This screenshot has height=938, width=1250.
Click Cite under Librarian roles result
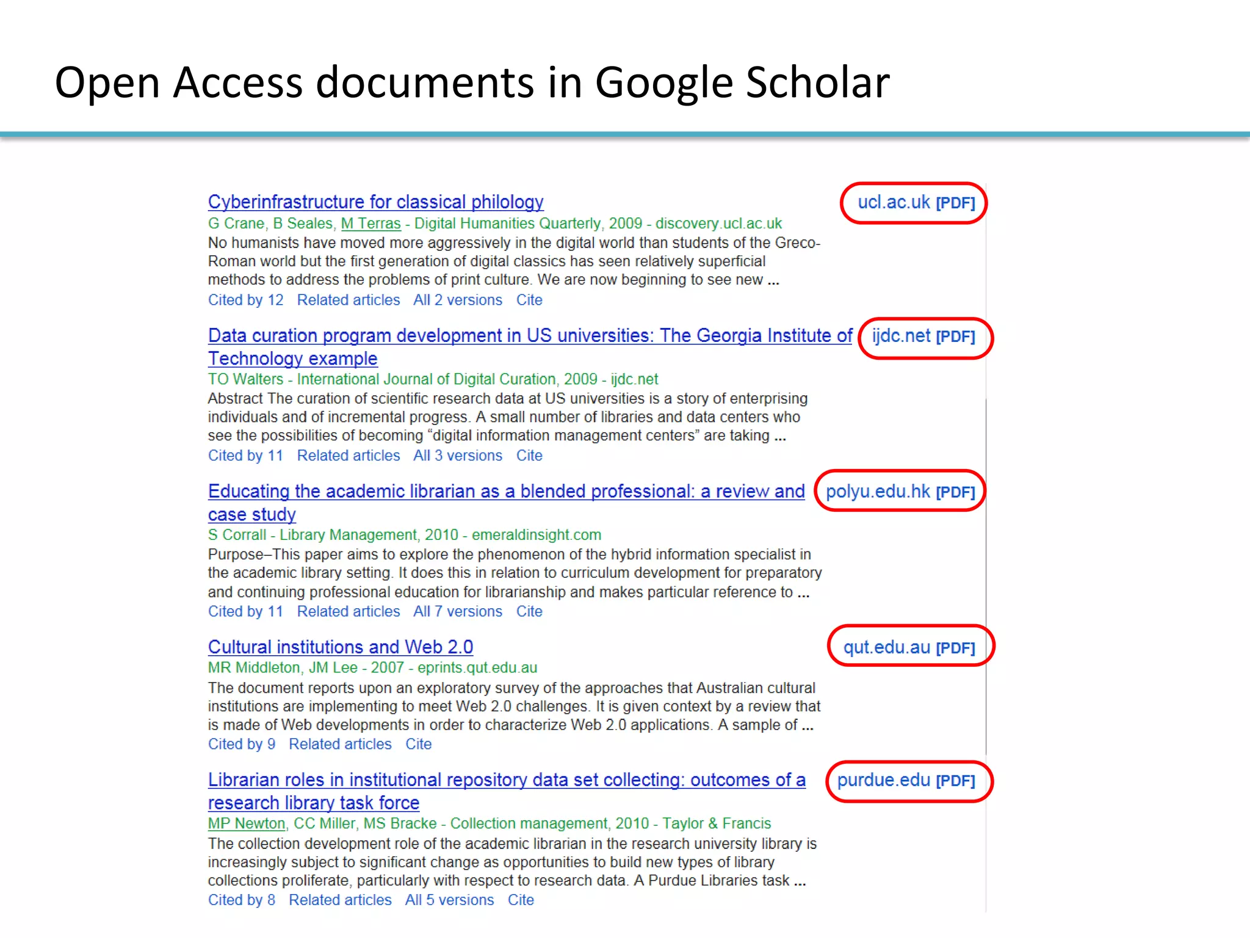[x=521, y=900]
